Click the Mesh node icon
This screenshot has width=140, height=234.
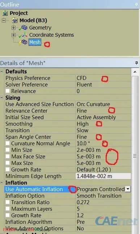(x=24, y=42)
